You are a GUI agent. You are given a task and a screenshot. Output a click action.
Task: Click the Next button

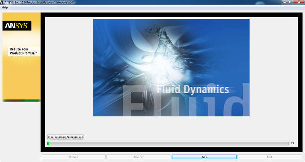(x=139, y=157)
